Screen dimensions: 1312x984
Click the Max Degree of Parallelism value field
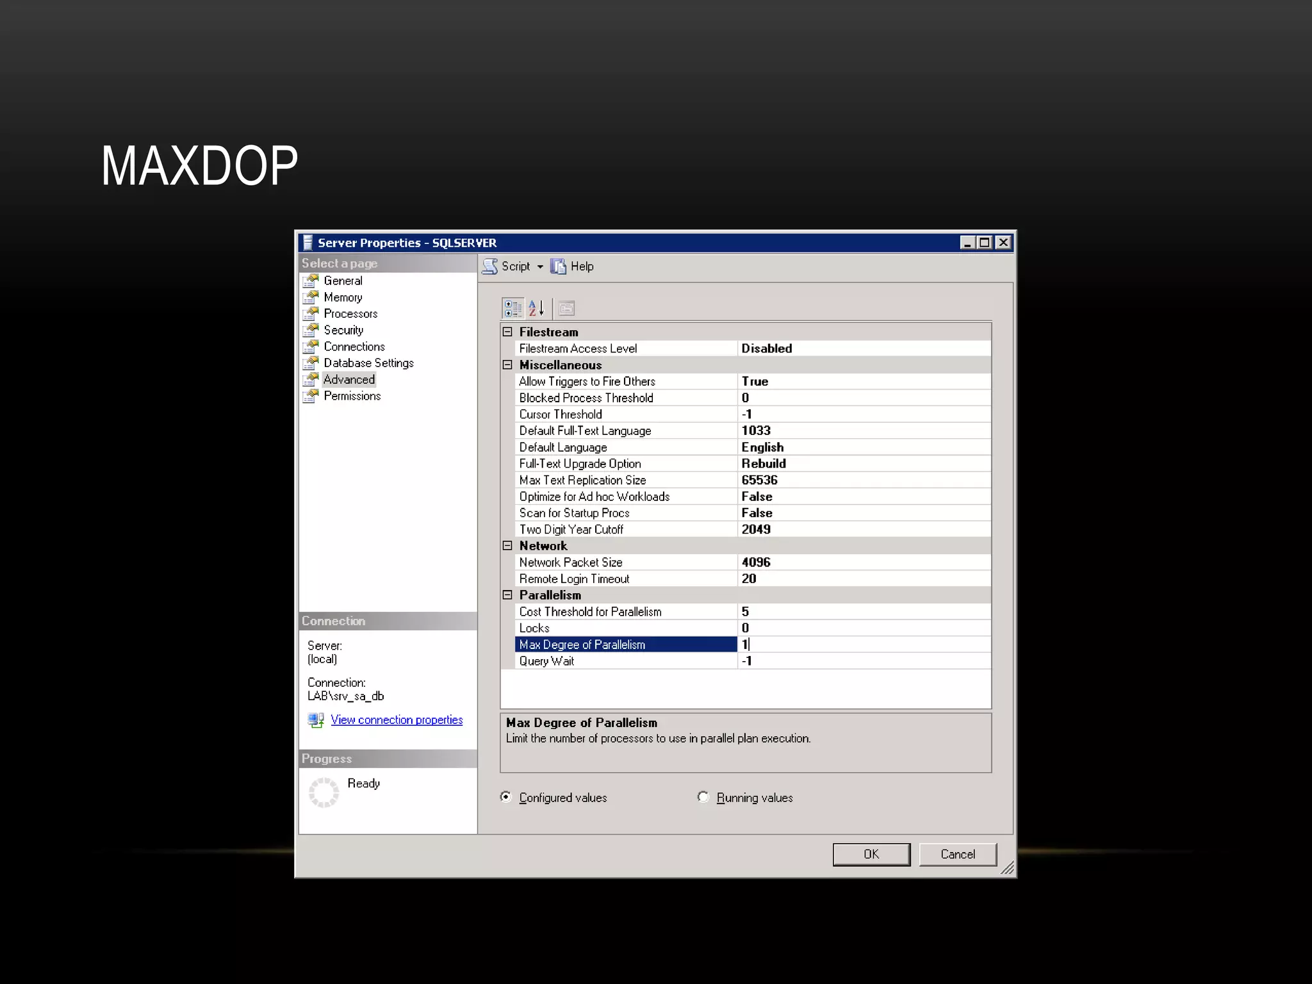tap(864, 644)
